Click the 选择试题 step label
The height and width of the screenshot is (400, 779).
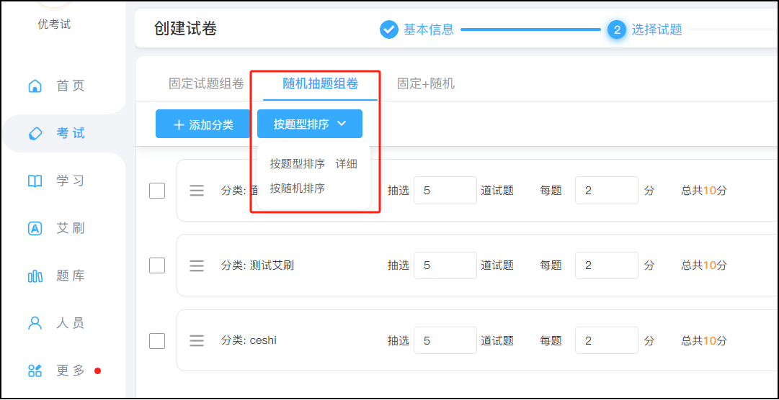(656, 29)
